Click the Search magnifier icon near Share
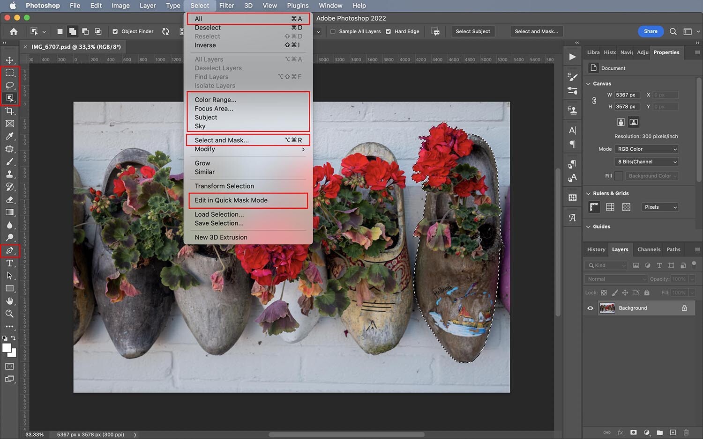703x439 pixels. tap(673, 31)
